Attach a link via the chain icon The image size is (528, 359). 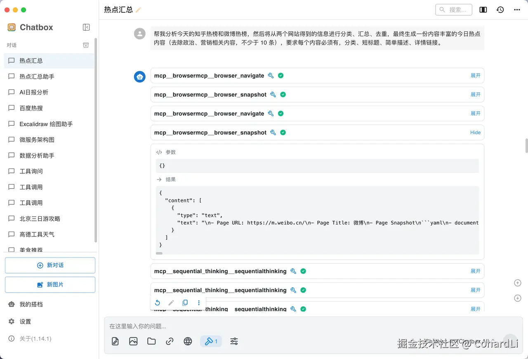tap(170, 341)
